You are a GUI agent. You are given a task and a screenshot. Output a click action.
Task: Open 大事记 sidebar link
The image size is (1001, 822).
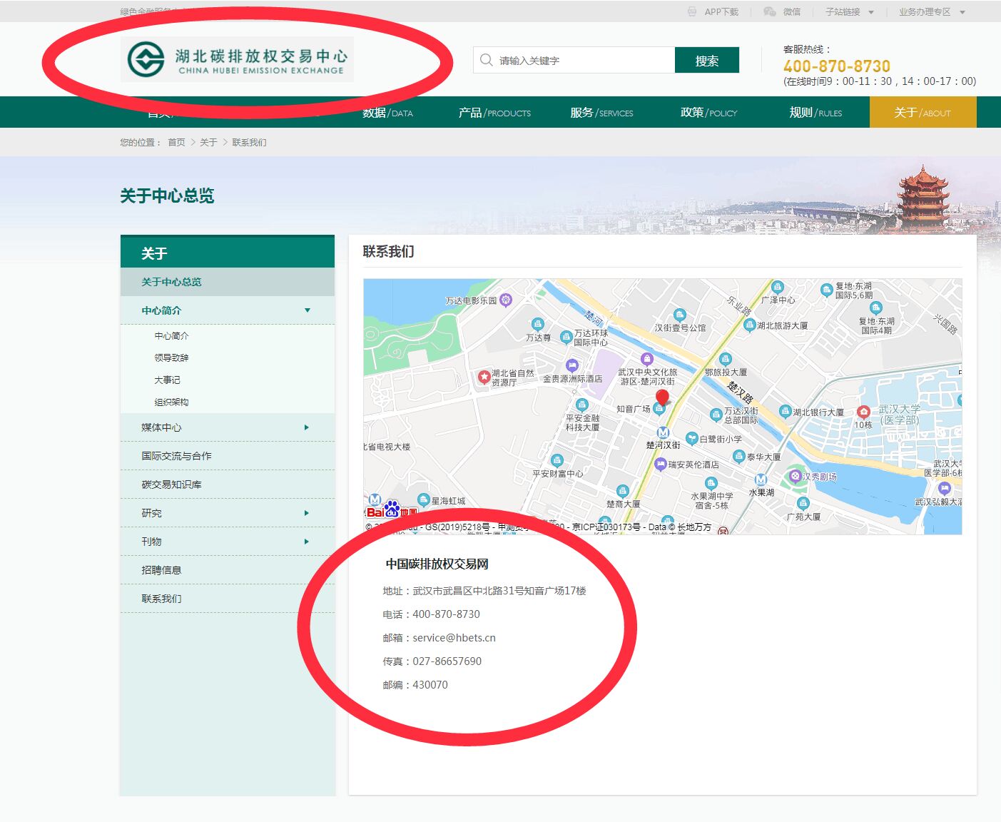167,380
